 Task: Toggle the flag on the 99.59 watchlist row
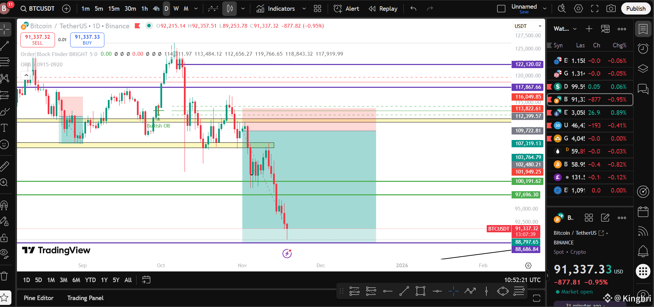549,86
